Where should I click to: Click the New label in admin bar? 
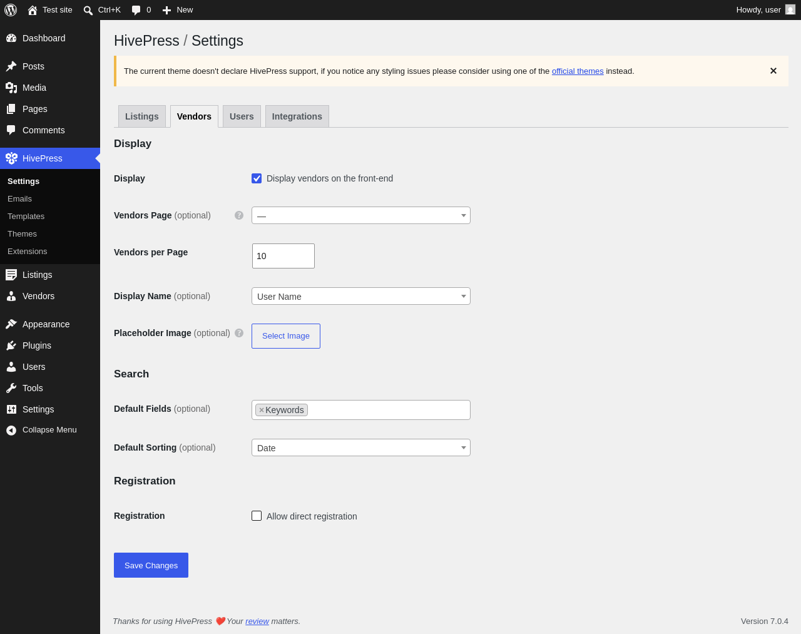[x=185, y=10]
